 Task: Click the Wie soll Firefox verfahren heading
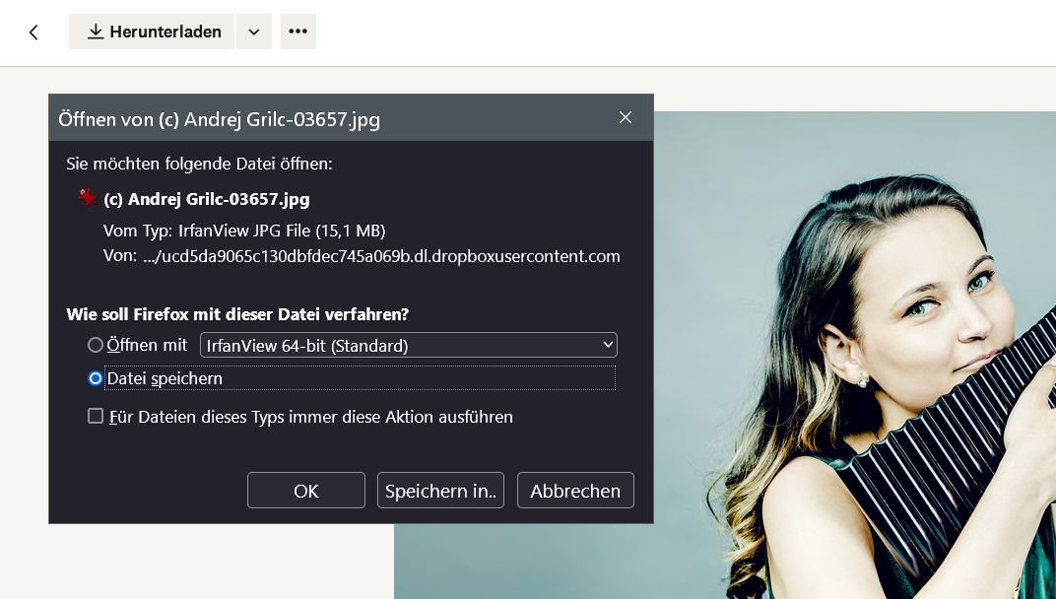pyautogui.click(x=237, y=314)
